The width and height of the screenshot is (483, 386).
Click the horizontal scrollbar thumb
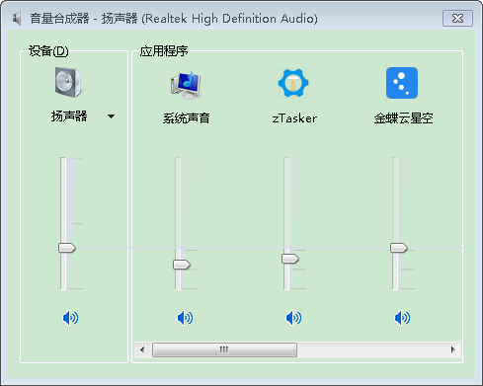click(x=224, y=349)
